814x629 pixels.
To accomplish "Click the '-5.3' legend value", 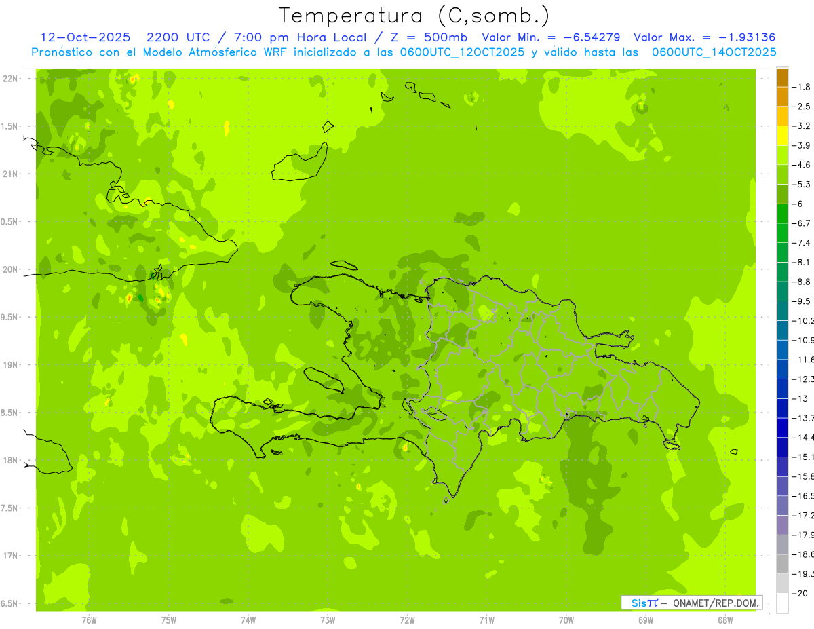I will pos(802,184).
